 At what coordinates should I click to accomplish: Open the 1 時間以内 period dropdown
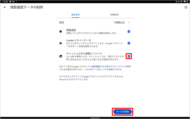pyautogui.click(x=121, y=23)
